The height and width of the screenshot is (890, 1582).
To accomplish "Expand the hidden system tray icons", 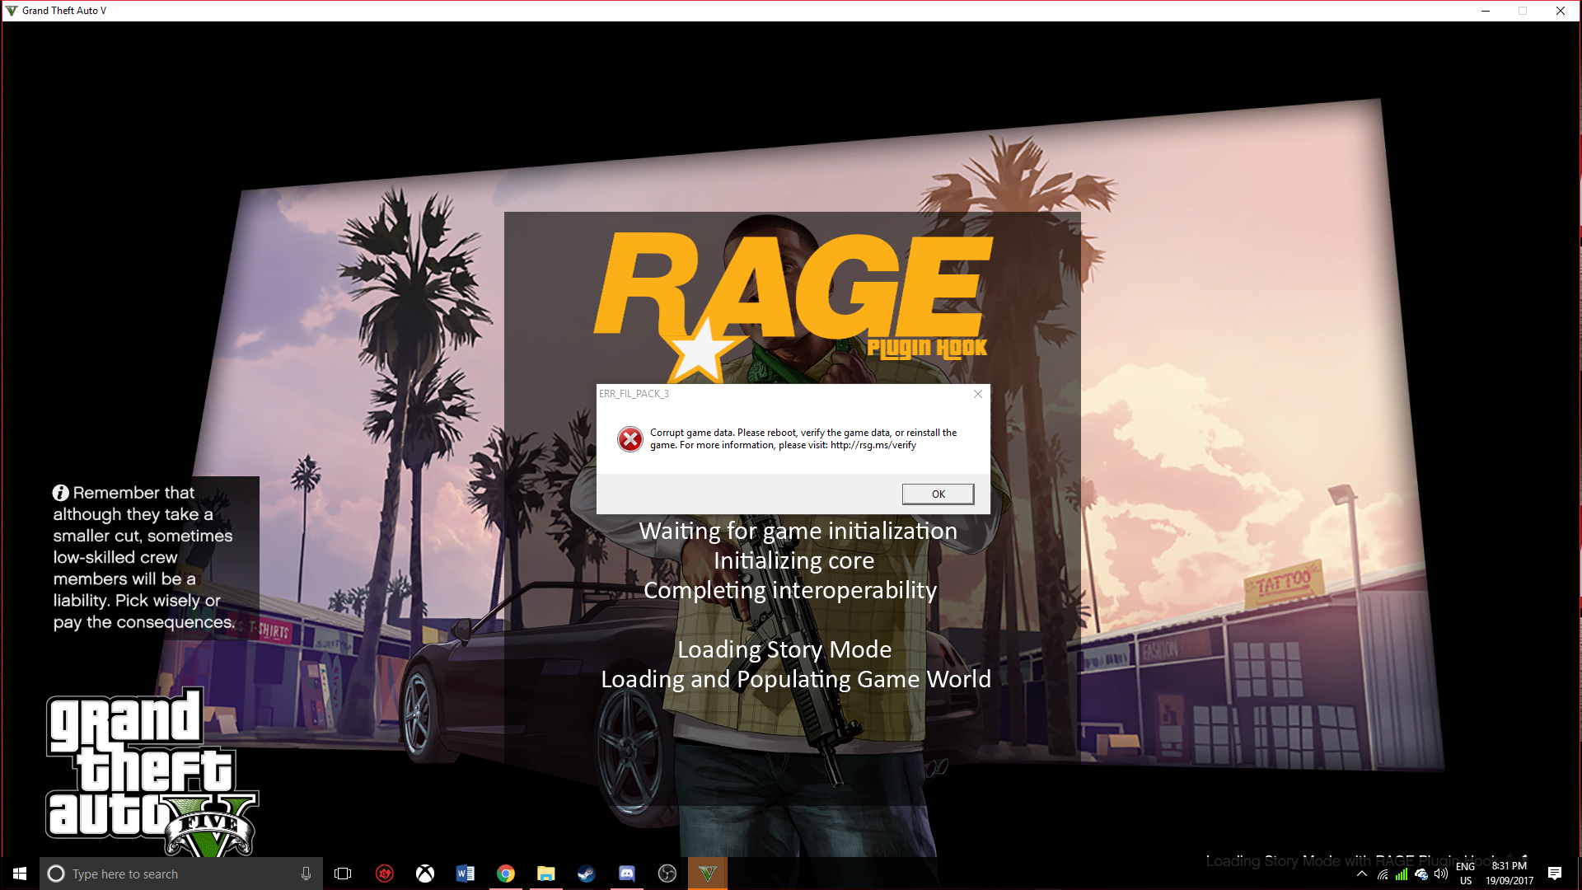I will (x=1362, y=874).
